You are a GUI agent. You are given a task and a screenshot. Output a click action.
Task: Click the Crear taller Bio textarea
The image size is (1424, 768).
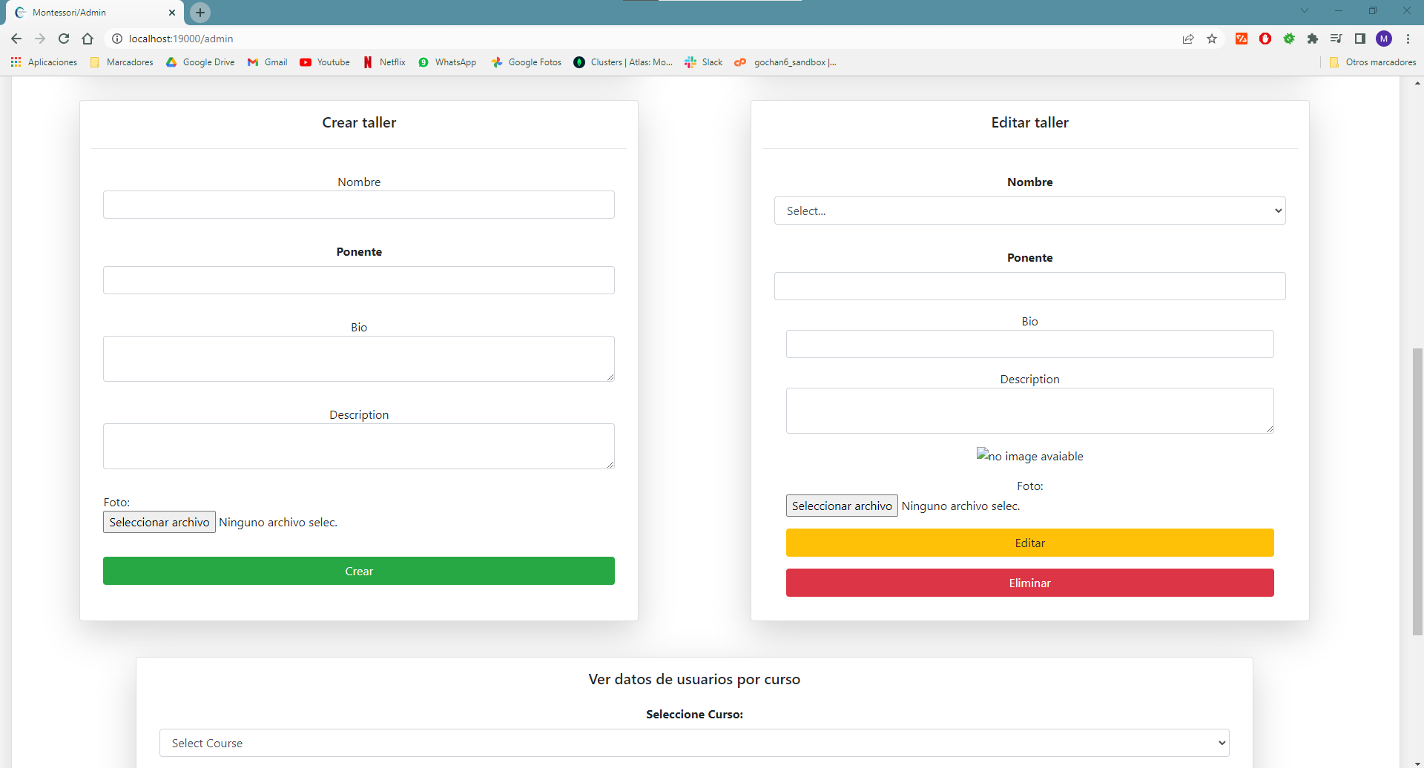(359, 359)
